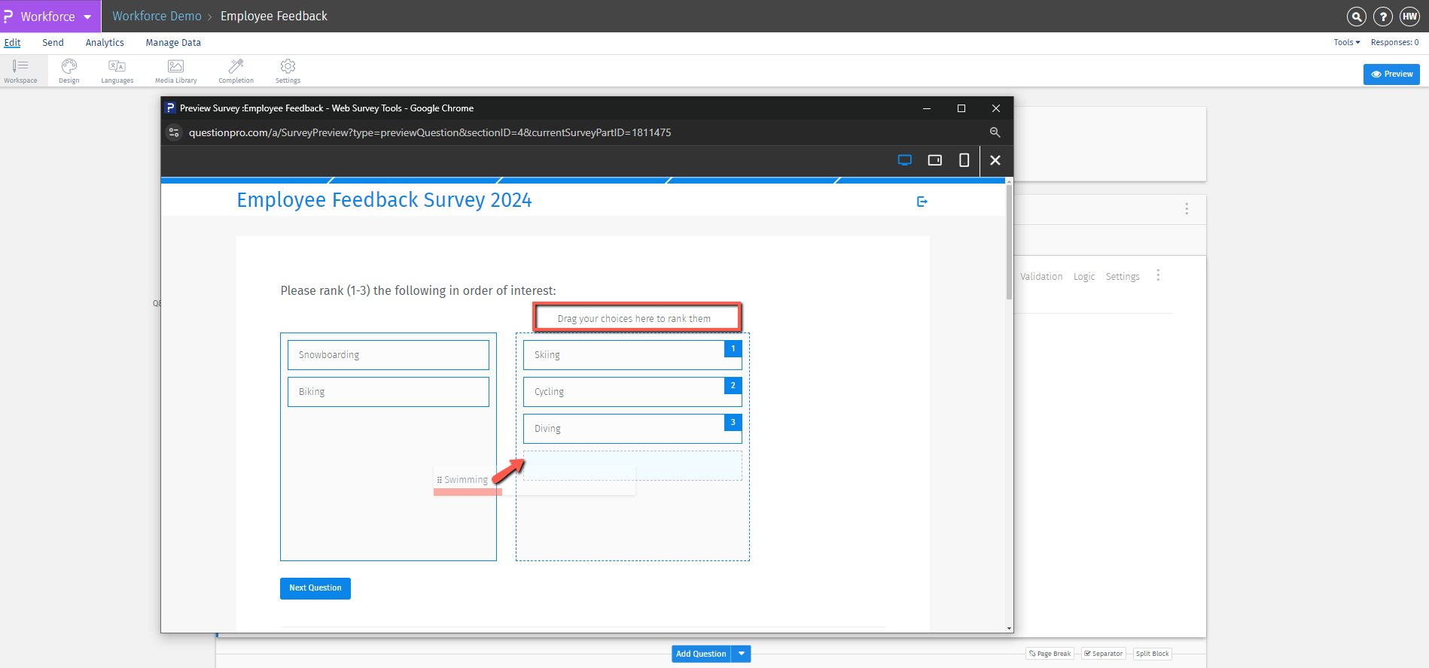The image size is (1429, 668).
Task: Click the rank question prompt text
Action: [419, 290]
